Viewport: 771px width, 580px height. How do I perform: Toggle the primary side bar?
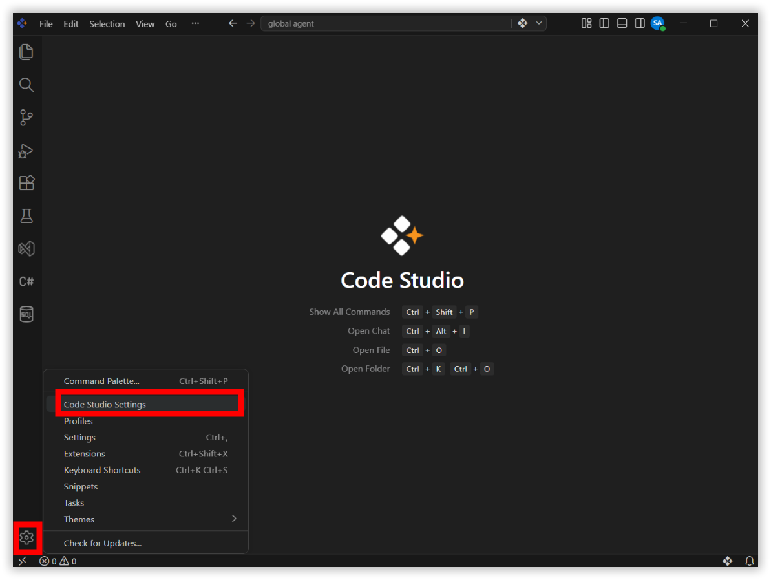(604, 23)
